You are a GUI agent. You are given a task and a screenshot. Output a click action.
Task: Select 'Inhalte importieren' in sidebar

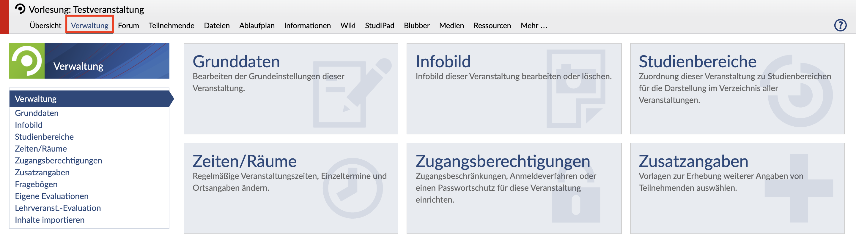(x=50, y=220)
